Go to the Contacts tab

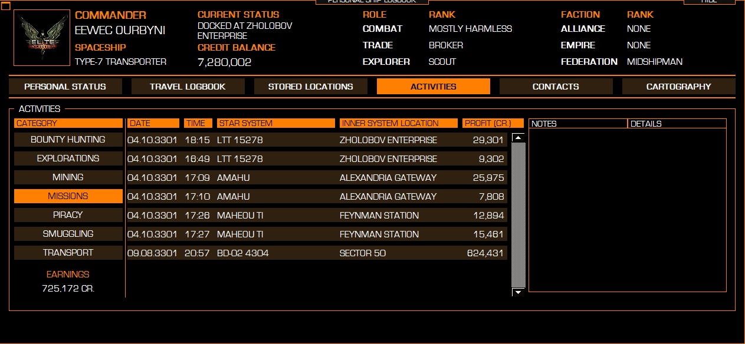[556, 87]
